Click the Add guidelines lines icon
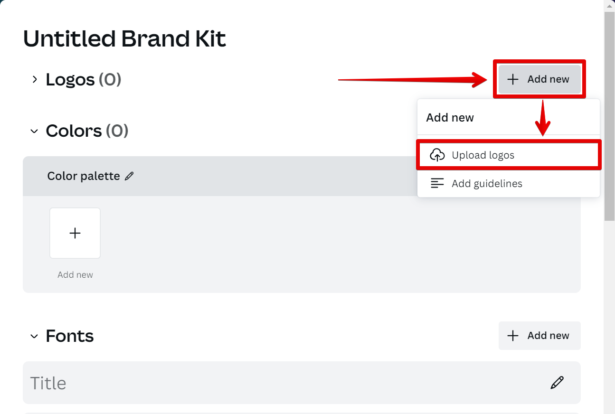 point(437,183)
